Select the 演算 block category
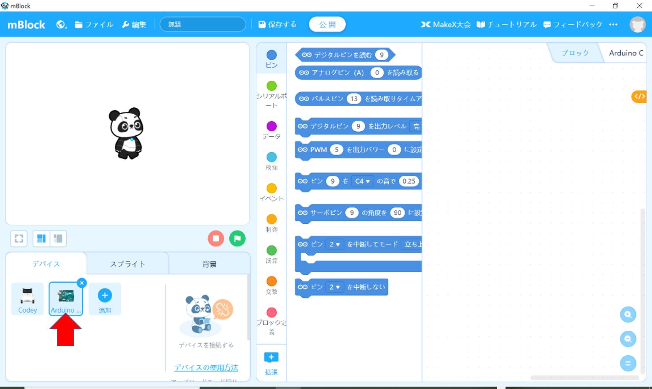The width and height of the screenshot is (652, 389). pos(271,254)
